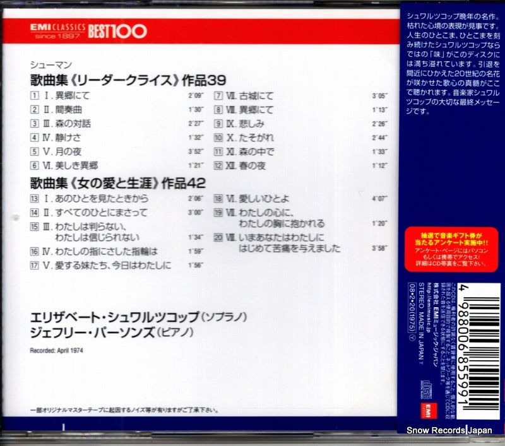Click the duration 2'09"
The width and height of the screenshot is (505, 446).
(x=196, y=96)
